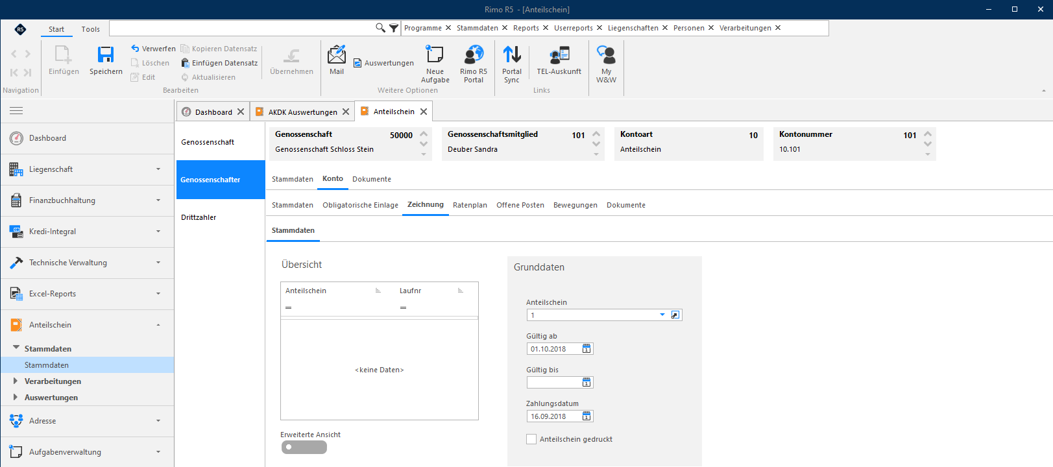Open TEL-Auskunft phone lookup

point(559,54)
